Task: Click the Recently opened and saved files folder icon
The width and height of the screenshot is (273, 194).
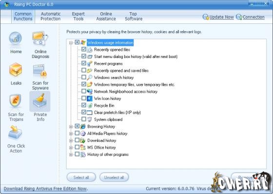Action: [90, 71]
